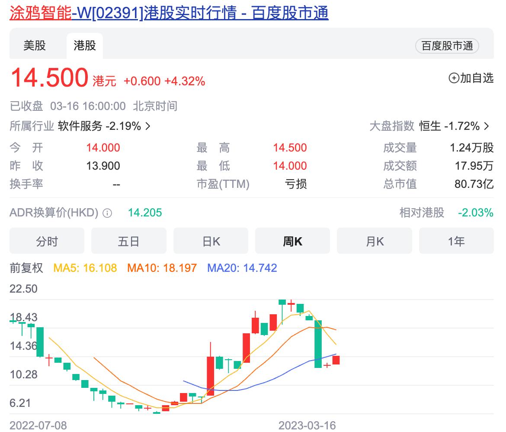
Task: Select the 日K chart tab
Action: tap(211, 241)
